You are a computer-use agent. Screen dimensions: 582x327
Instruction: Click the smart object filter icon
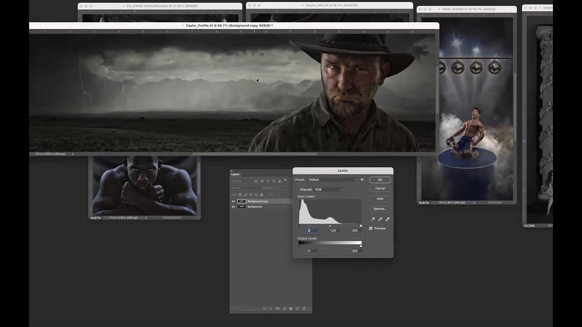pos(280,181)
